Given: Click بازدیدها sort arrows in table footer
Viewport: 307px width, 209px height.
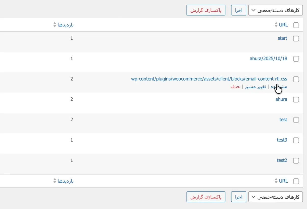Looking at the screenshot, I should click(x=55, y=181).
